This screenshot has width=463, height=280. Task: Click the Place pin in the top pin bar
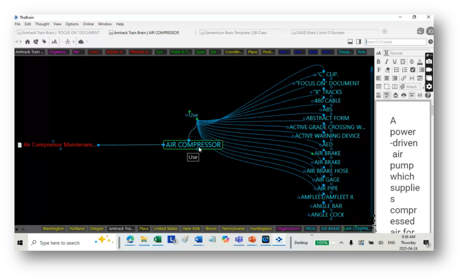252,52
